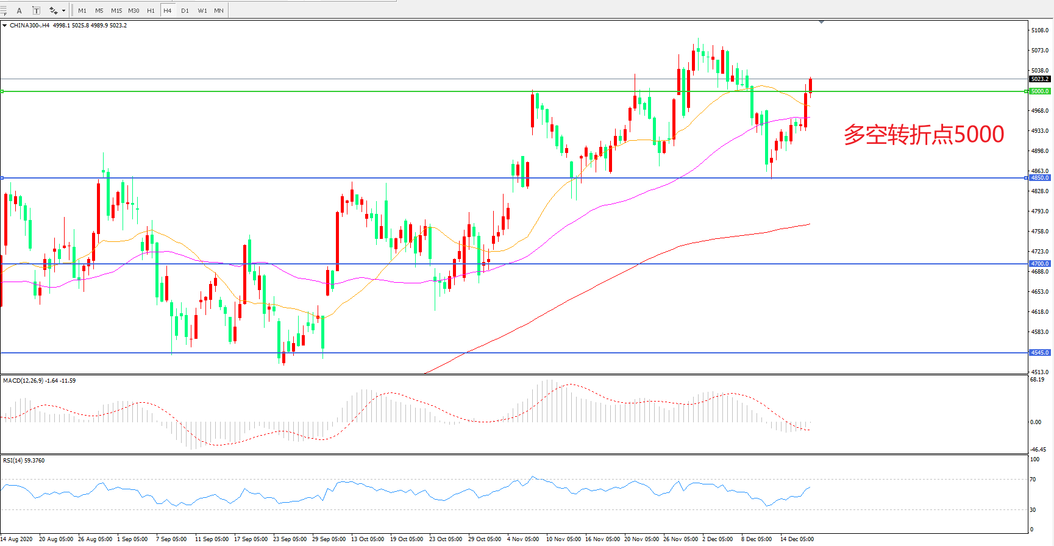Screen dimensions: 1054x546
Task: Click the chart shift marker triangle at top
Action: (821, 22)
